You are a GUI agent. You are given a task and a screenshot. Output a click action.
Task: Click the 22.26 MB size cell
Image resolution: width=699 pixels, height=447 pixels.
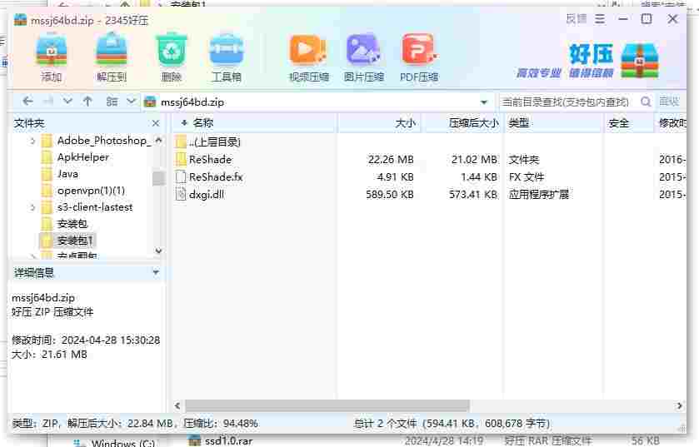pyautogui.click(x=391, y=159)
